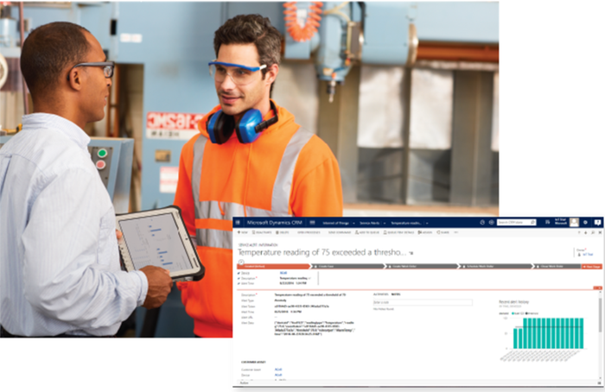Click the user profile avatar
The width and height of the screenshot is (605, 392).
coord(574,222)
